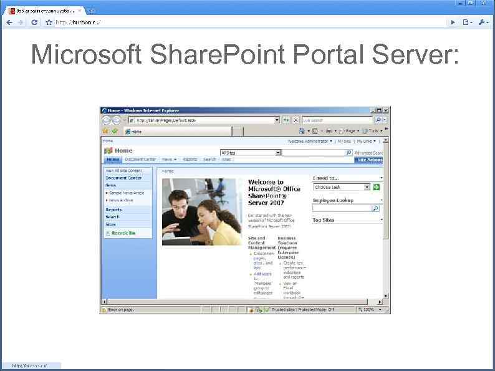The image size is (495, 371).
Task: Click the Employee Lookup search icon
Action: [x=375, y=208]
